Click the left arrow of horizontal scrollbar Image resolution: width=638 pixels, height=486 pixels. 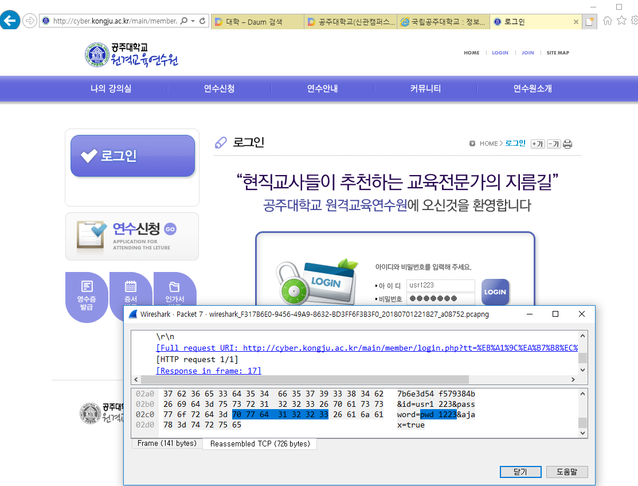[x=136, y=380]
